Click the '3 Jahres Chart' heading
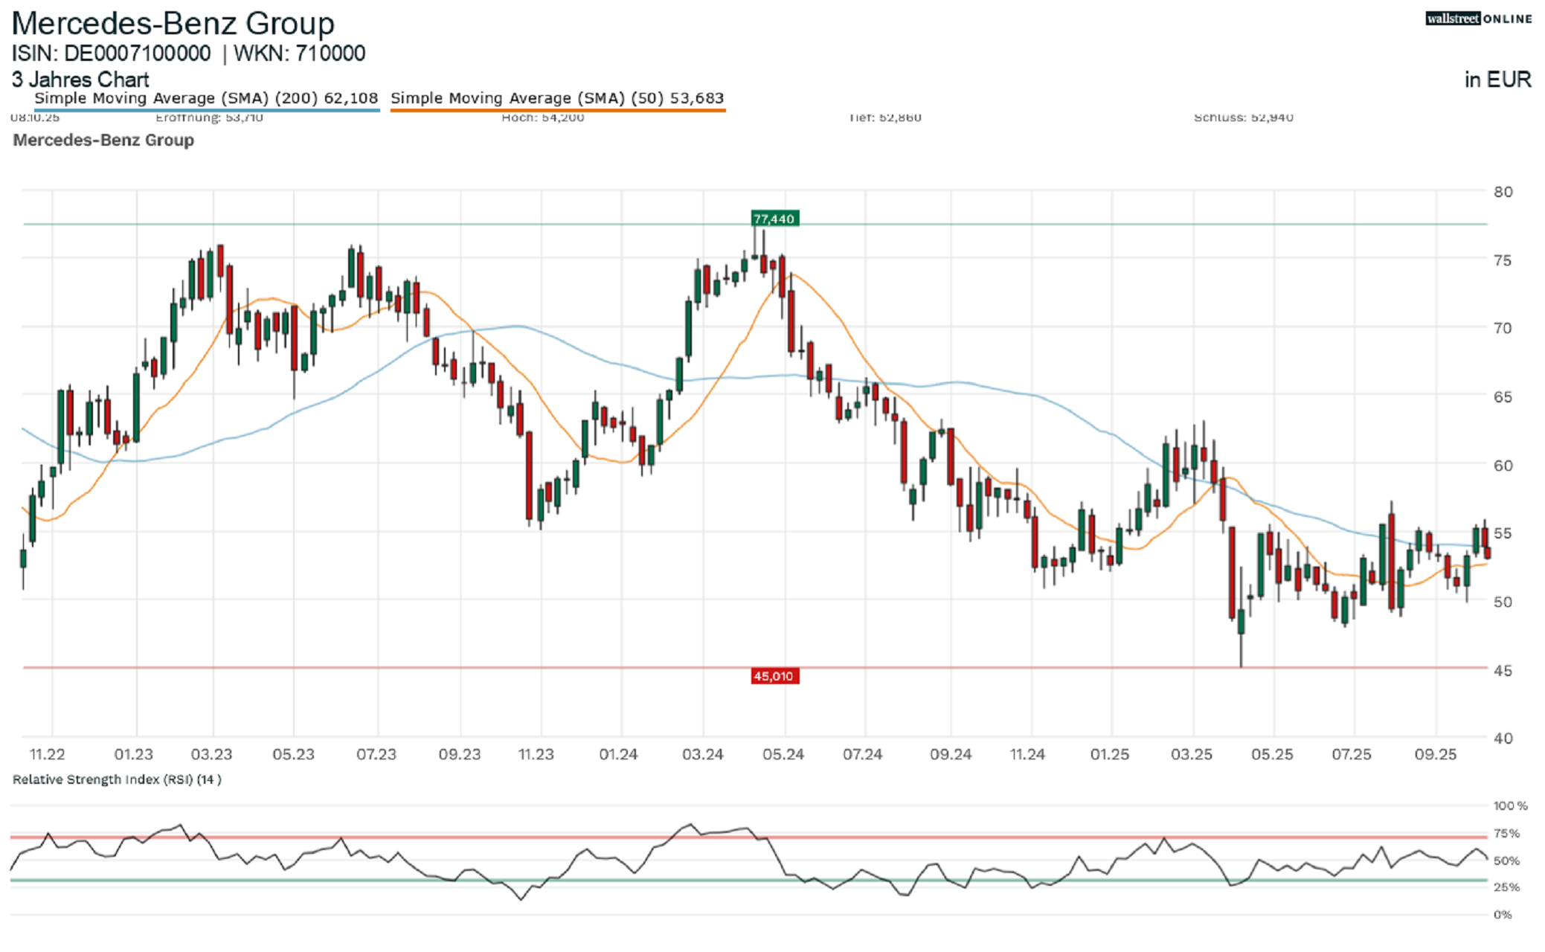This screenshot has width=1545, height=952. click(x=80, y=80)
